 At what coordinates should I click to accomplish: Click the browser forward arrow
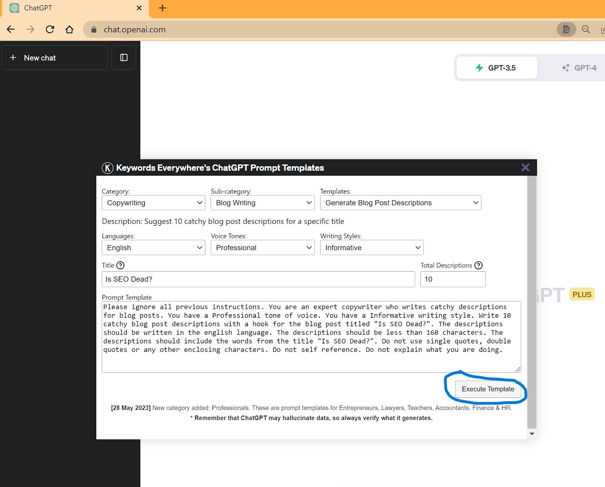(x=30, y=29)
